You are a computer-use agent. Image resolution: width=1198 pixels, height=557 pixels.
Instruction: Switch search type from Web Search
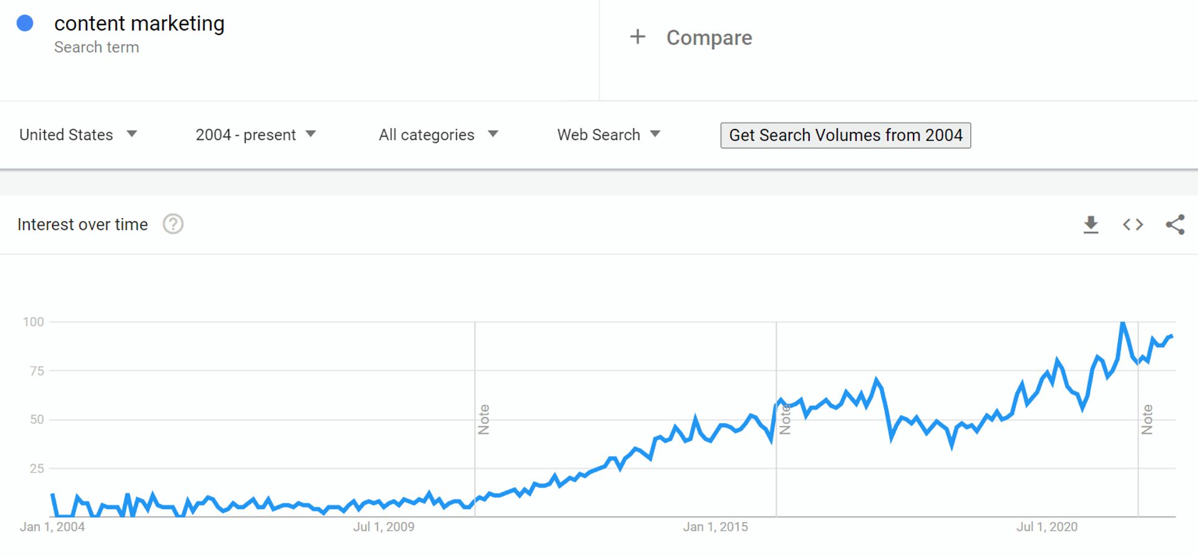tap(607, 135)
